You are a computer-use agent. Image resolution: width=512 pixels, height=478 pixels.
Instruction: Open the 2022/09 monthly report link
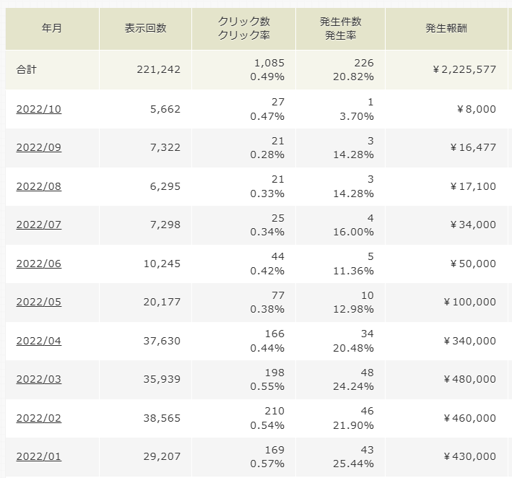tap(38, 147)
